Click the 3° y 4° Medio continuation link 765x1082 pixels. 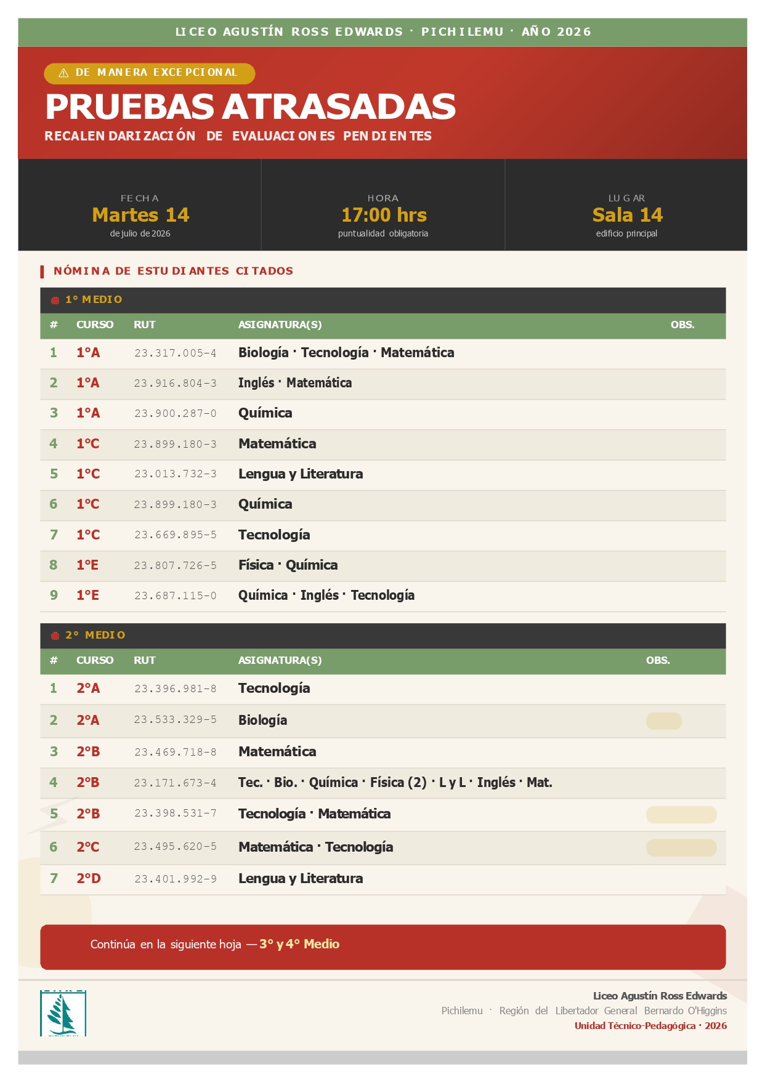(299, 944)
